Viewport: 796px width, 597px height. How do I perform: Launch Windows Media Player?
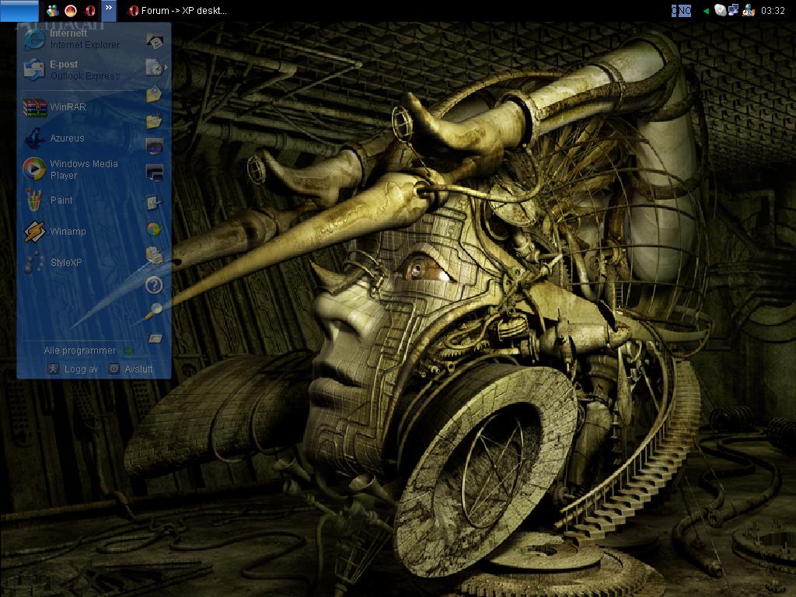71,169
